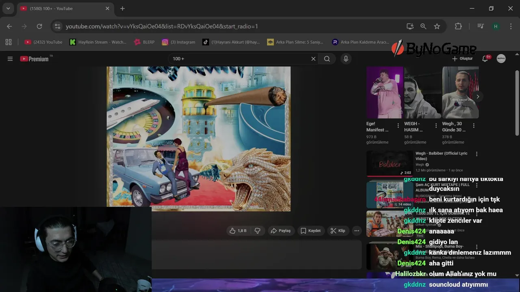Open the '(1)Hayrani Akkurt' TikTok bookmark

231,42
